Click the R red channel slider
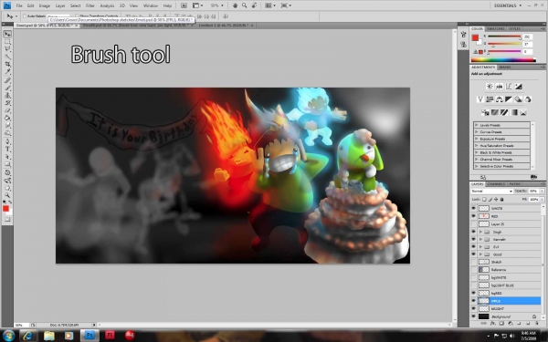The height and width of the screenshot is (342, 548). tap(504, 36)
